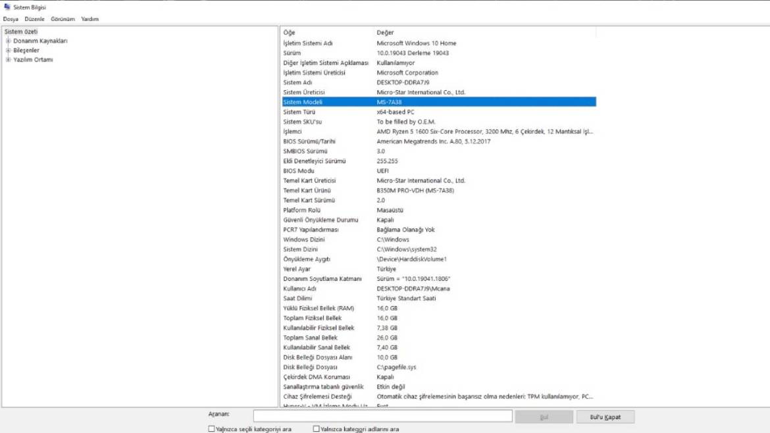Click into the Aranan search field

tap(382, 416)
